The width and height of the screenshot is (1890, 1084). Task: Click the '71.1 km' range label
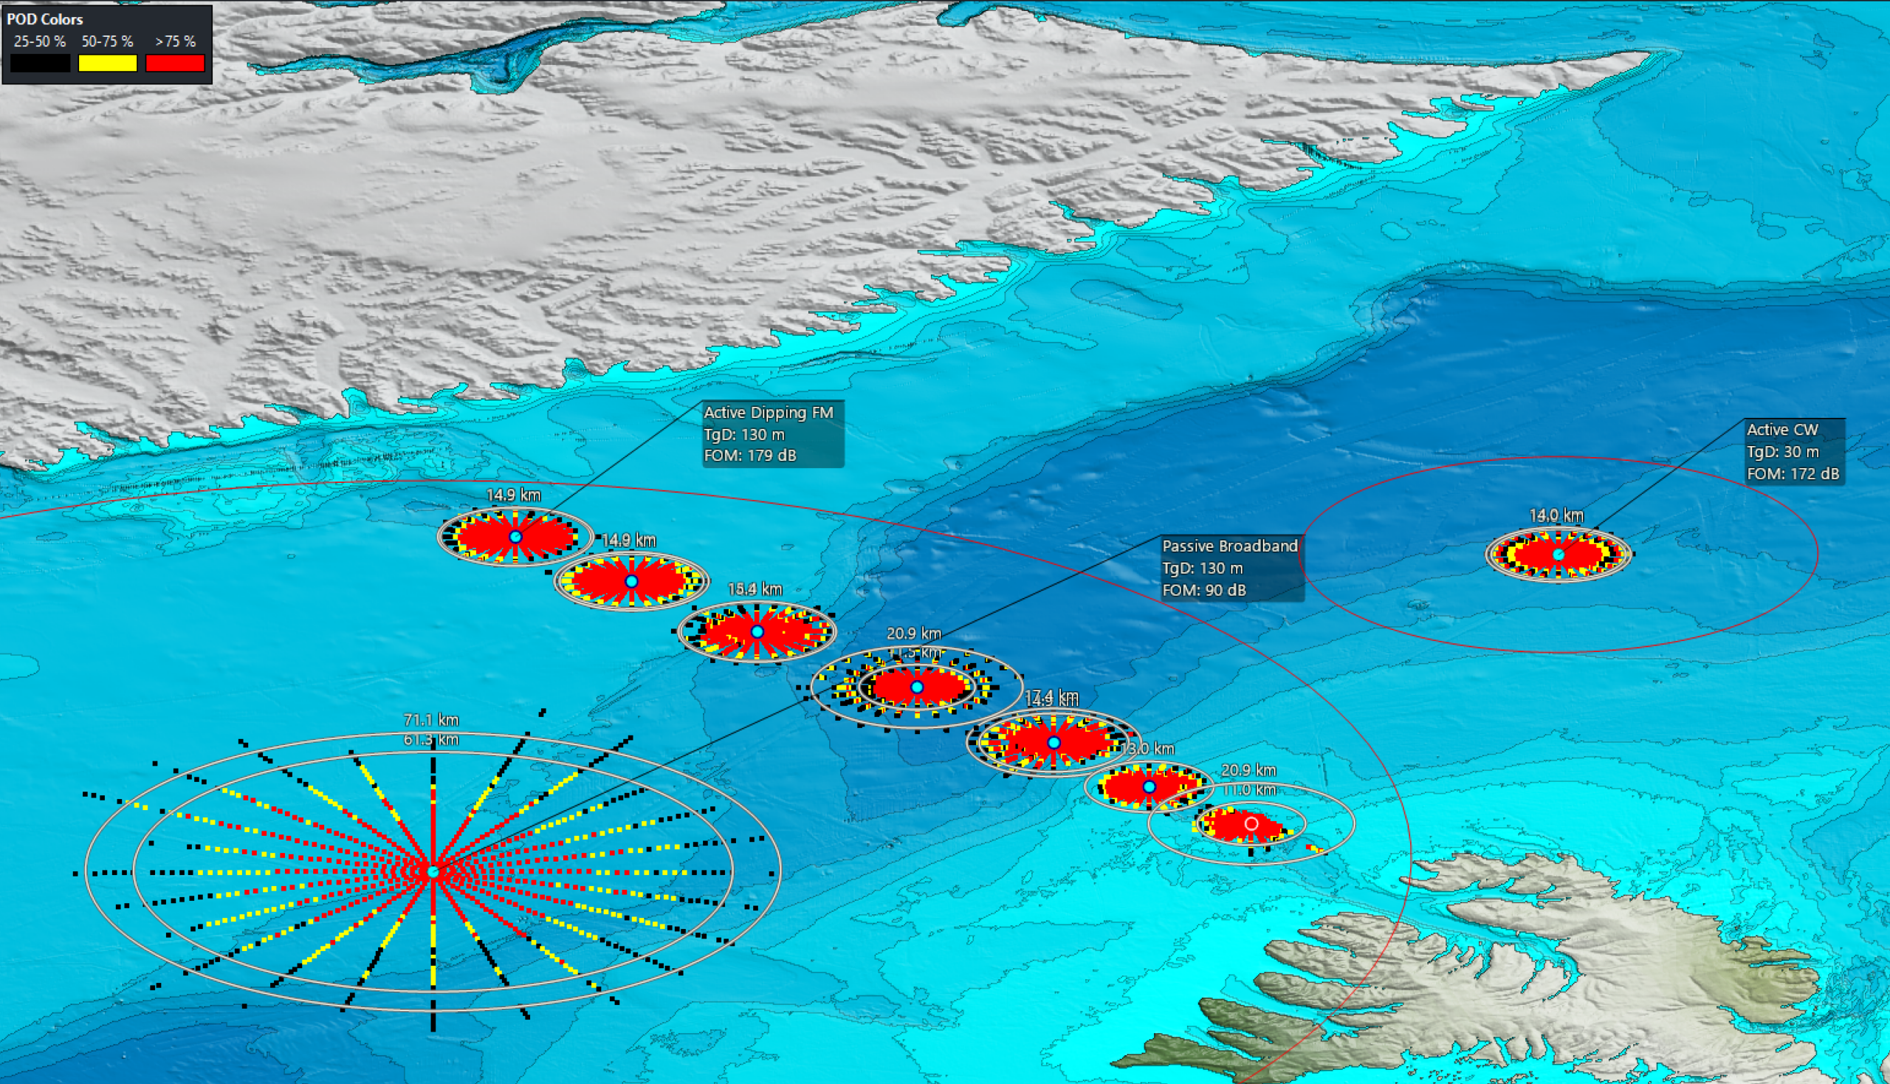tap(431, 720)
